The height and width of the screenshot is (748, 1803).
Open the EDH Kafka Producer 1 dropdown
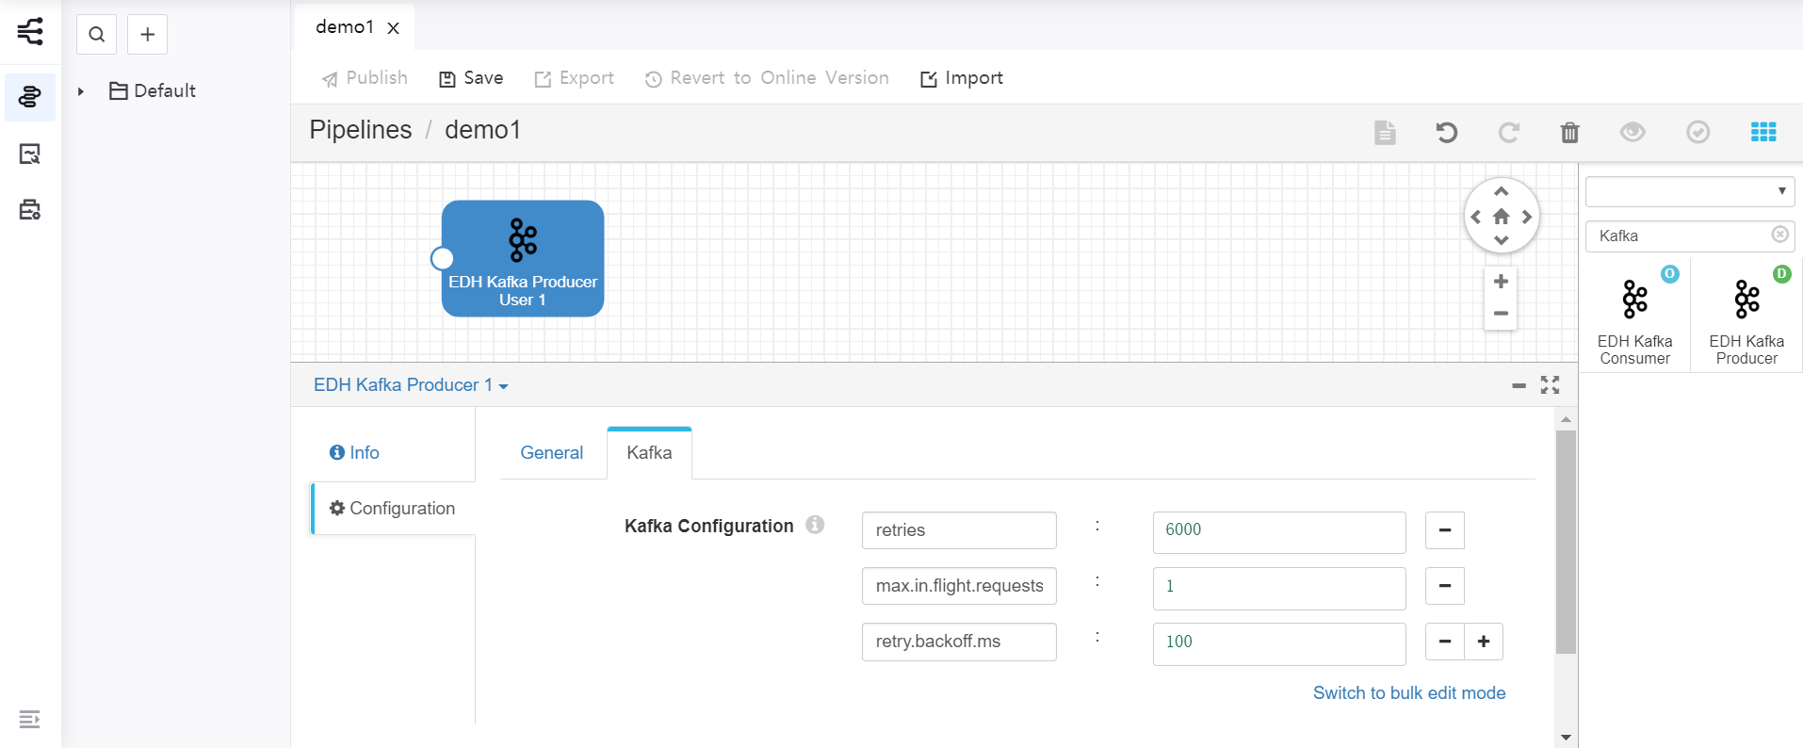[411, 385]
